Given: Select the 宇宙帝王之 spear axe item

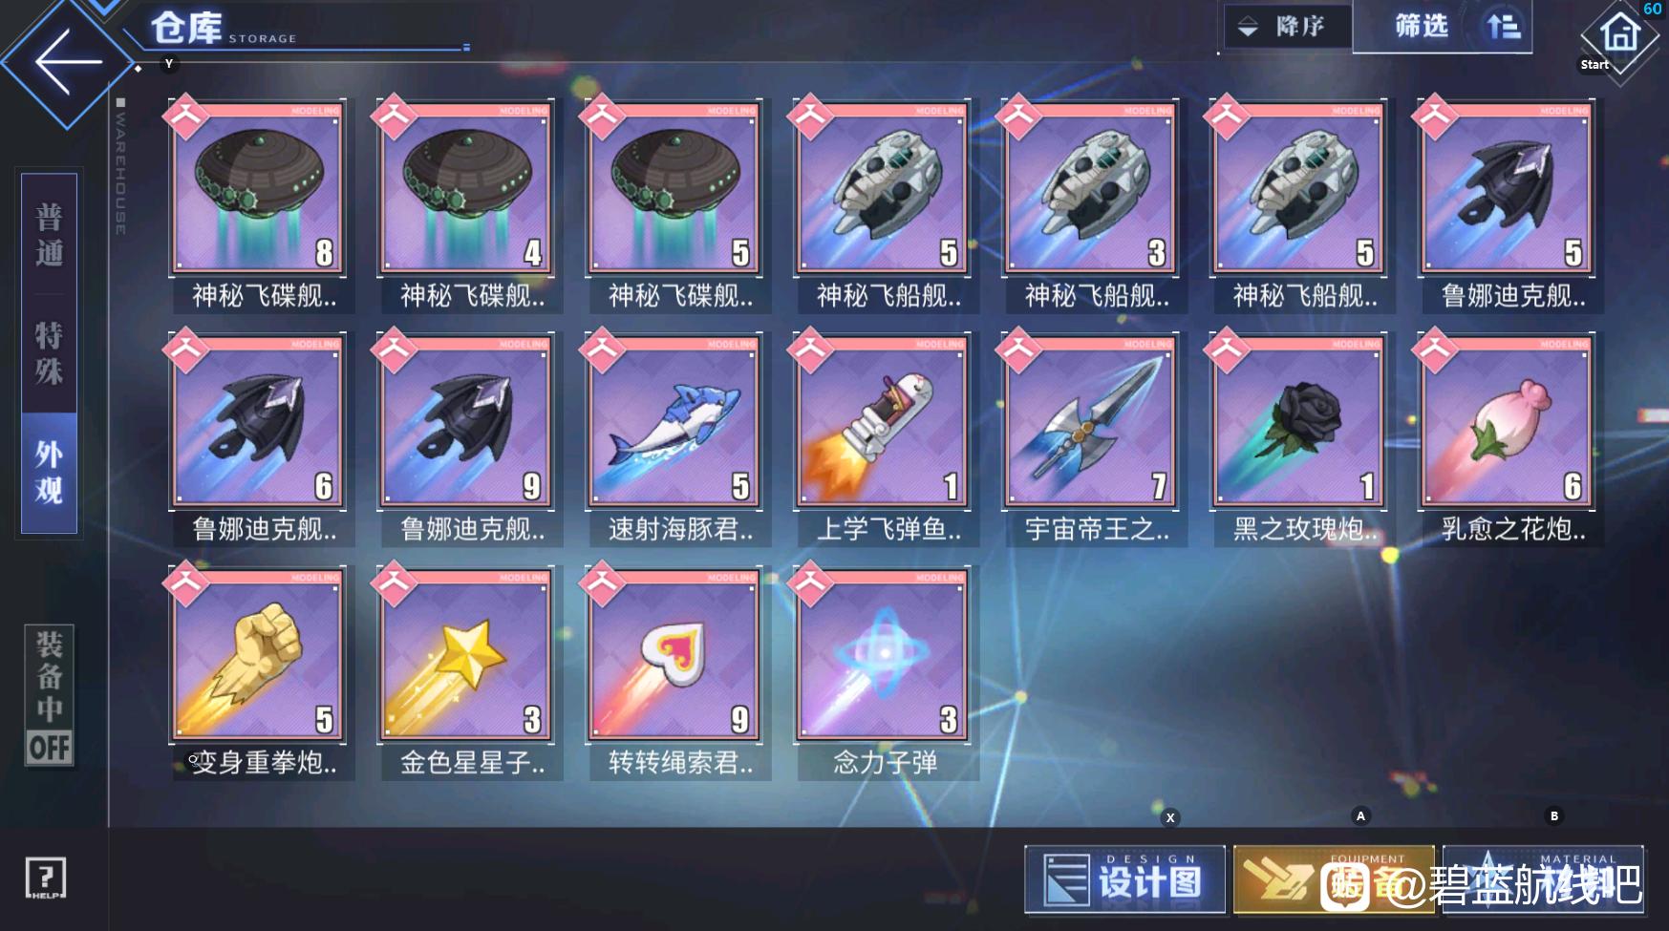Looking at the screenshot, I should pyautogui.click(x=1092, y=438).
